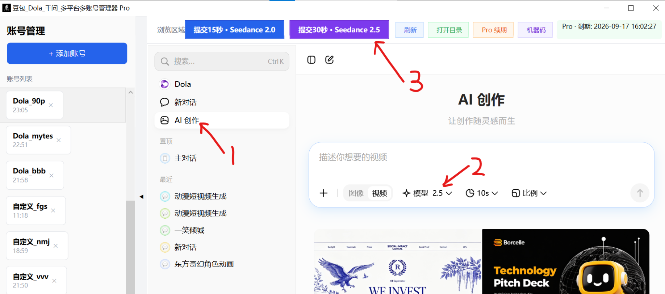This screenshot has width=665, height=294.
Task: Toggle sidebar panel icon
Action: [x=311, y=60]
